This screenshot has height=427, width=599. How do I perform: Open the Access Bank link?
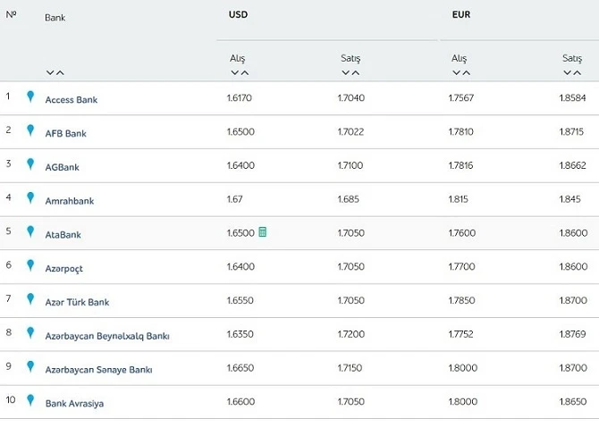point(72,100)
